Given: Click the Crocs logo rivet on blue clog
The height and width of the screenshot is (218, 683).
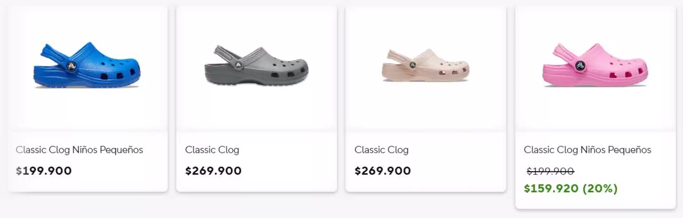Looking at the screenshot, I should coord(71,67).
